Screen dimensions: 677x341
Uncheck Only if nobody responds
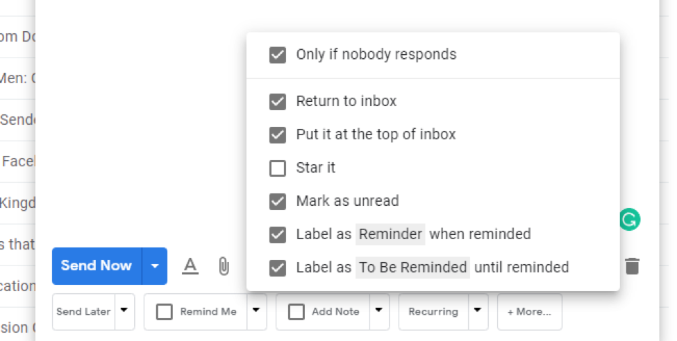pos(278,55)
